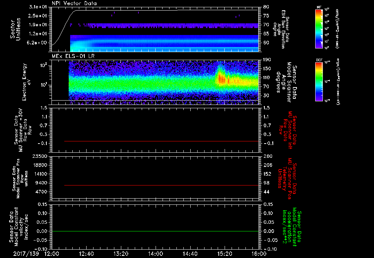Click the 15:20 time axis label

coord(225,254)
